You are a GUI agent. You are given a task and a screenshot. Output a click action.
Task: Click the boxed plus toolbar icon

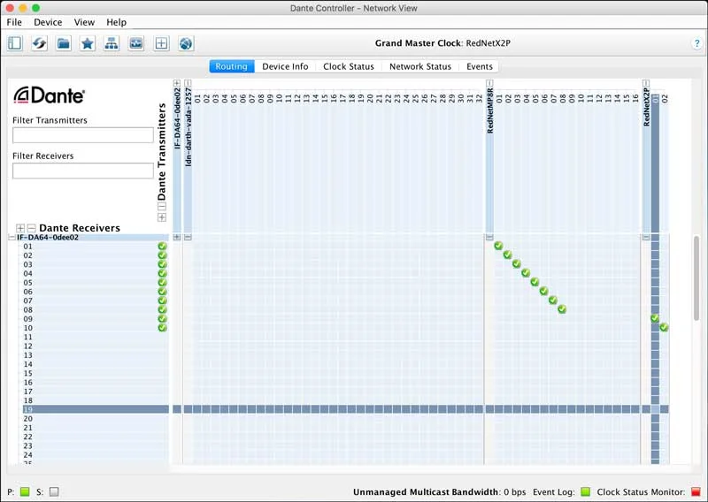(161, 43)
